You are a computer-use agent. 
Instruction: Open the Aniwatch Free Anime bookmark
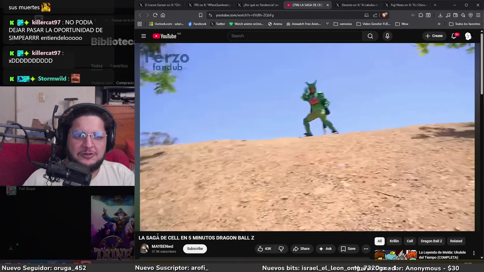point(304,24)
